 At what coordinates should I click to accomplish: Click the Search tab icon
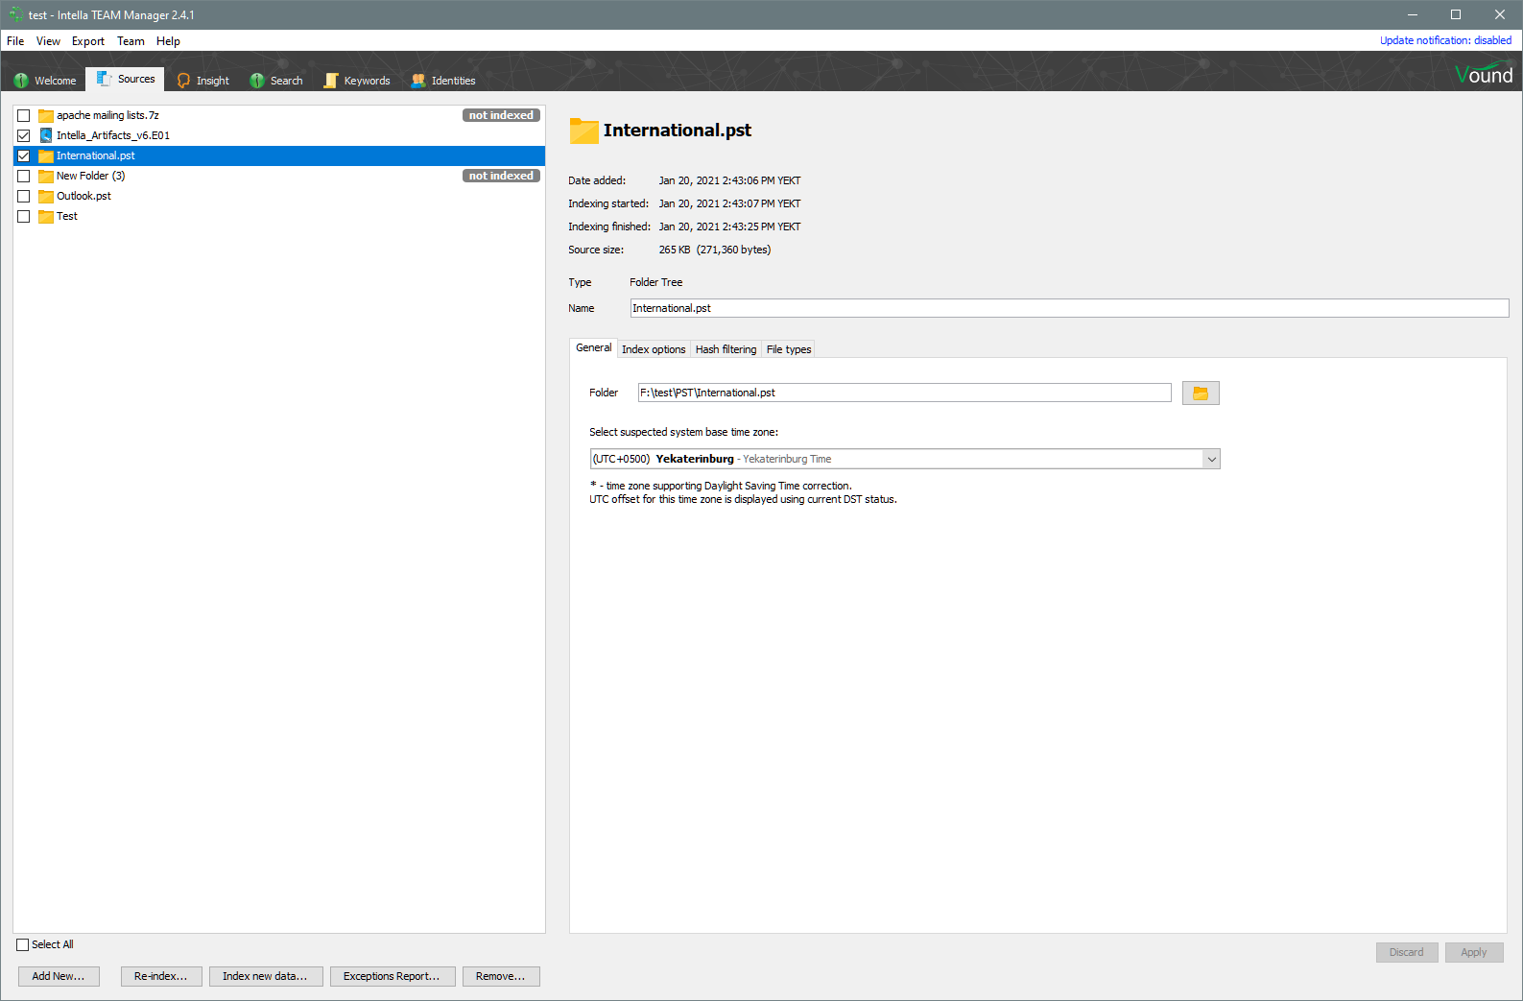pos(257,81)
